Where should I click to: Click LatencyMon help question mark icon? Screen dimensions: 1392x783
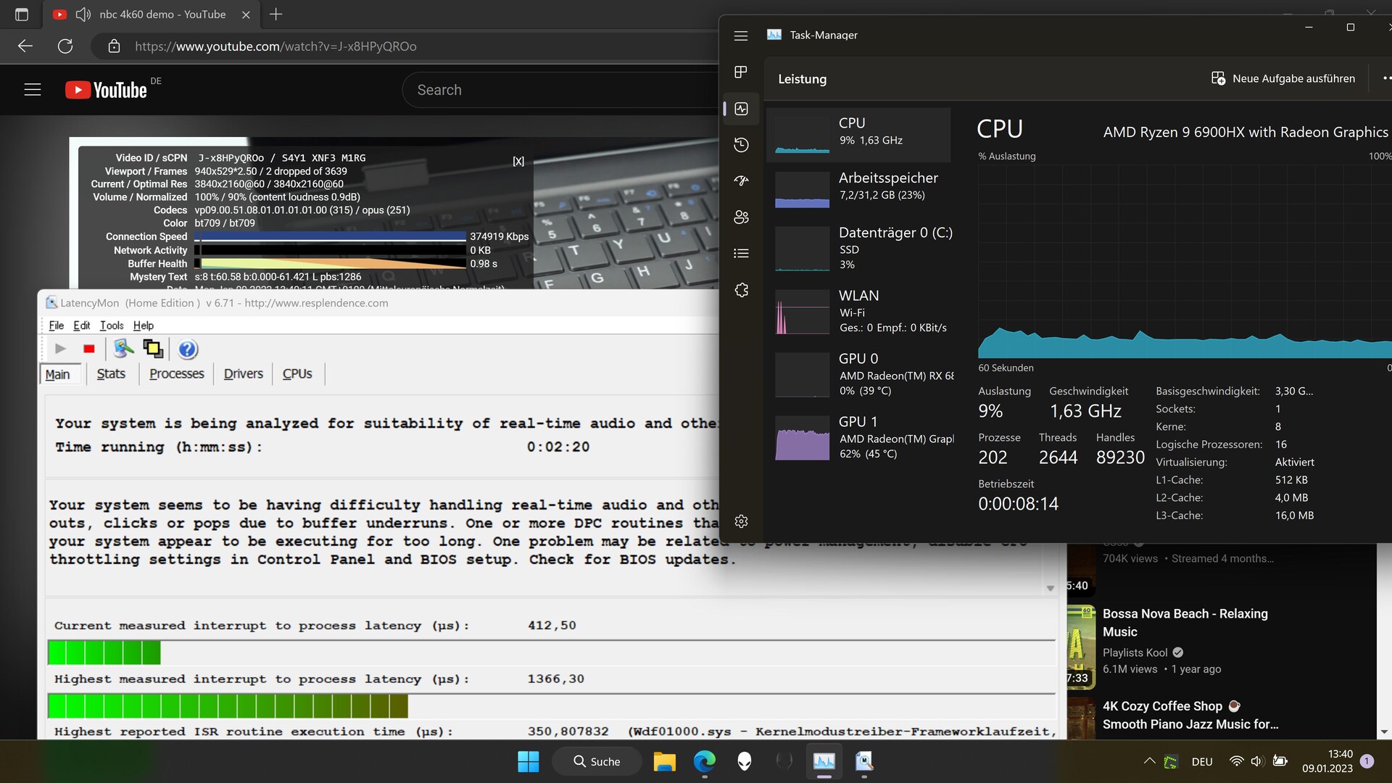pos(187,349)
